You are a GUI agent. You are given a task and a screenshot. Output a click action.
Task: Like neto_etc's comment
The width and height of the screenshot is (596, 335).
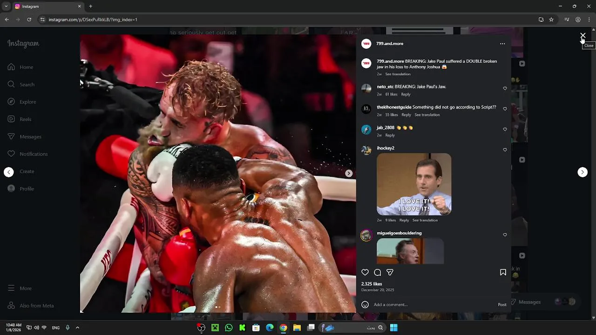click(x=505, y=88)
